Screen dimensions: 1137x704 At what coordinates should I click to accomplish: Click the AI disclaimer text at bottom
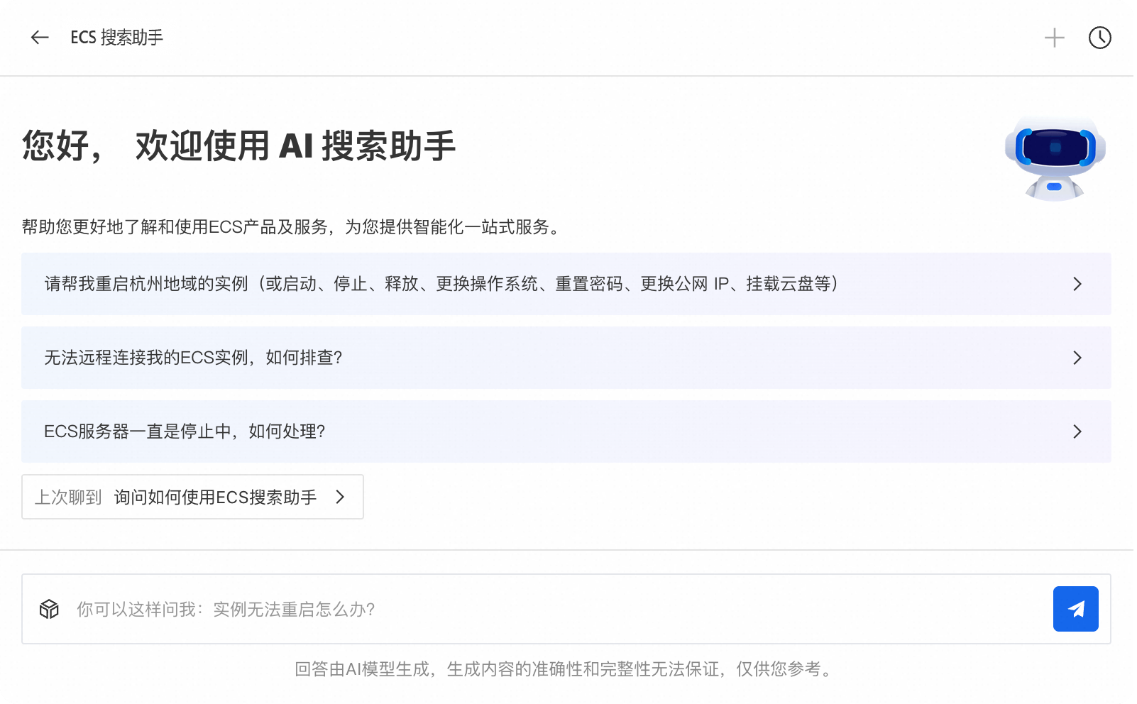(566, 669)
